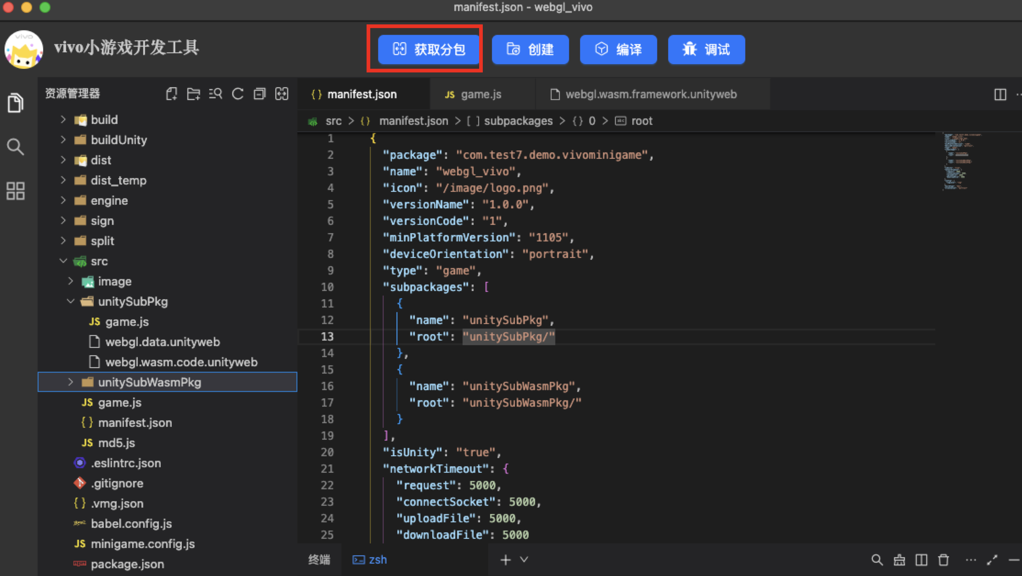Maximize terminal panel with arrows icon

pos(993,560)
